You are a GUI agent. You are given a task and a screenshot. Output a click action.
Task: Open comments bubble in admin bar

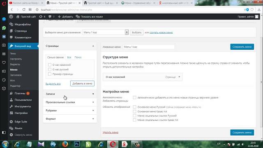tap(51, 16)
